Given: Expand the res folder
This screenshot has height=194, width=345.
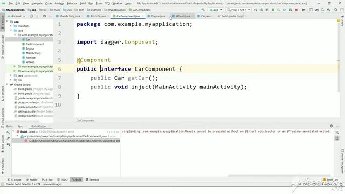Looking at the screenshot, I should point(11,80).
